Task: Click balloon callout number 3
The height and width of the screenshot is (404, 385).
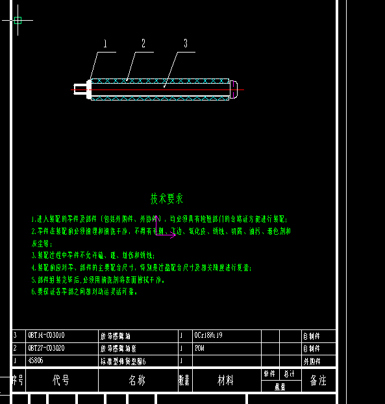Action: coord(186,43)
